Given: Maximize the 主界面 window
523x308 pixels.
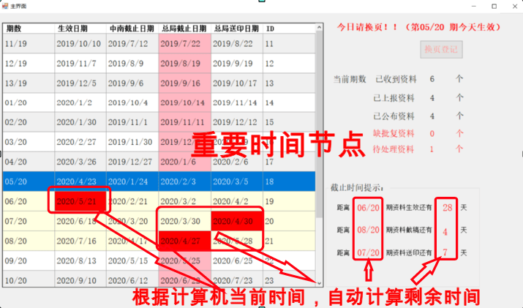Looking at the screenshot, I should 494,6.
